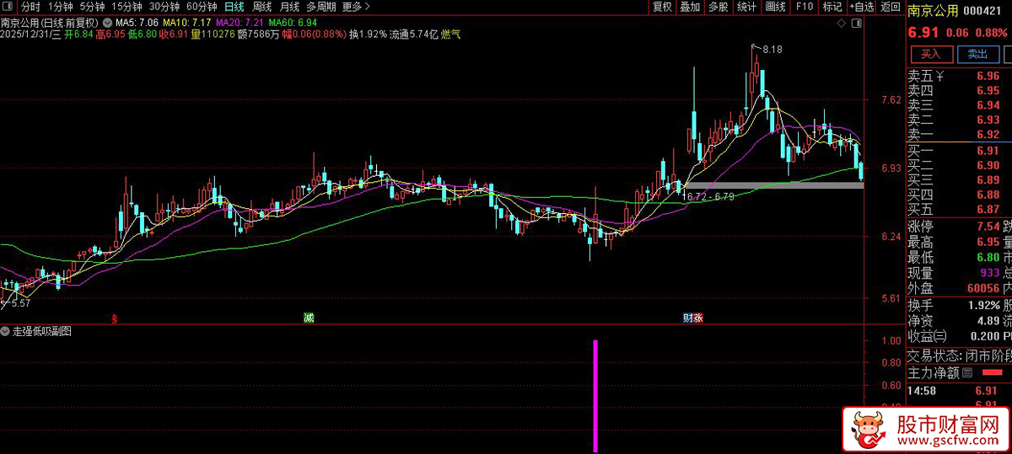Switch to 30分钟 chart period
This screenshot has width=1012, height=454.
[164, 7]
